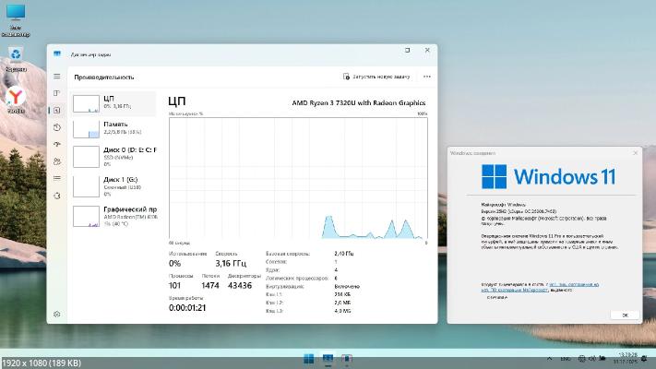The width and height of the screenshot is (656, 369).
Task: Select the ЦП performance item
Action: click(114, 101)
